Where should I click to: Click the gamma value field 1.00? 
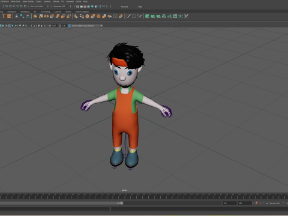coord(64,26)
